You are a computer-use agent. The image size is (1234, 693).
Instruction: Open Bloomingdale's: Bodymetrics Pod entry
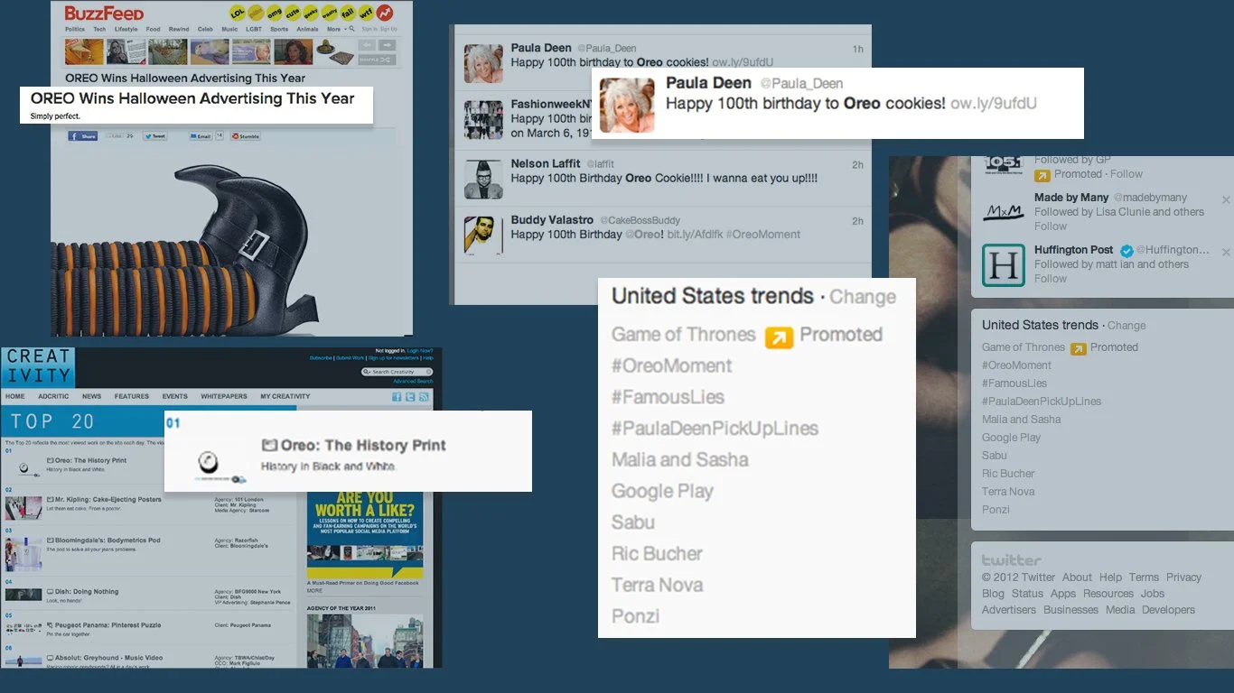point(108,541)
